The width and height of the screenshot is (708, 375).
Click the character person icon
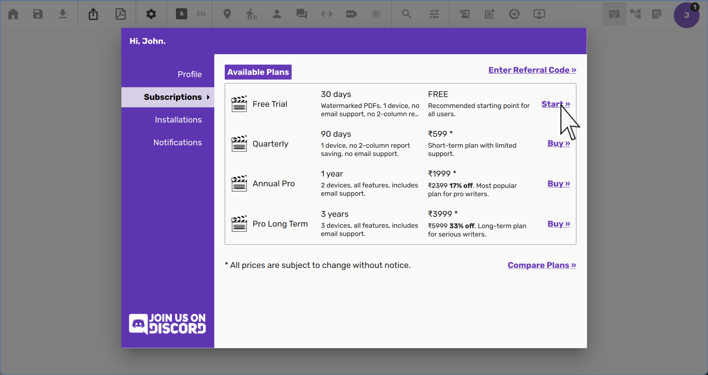point(277,14)
